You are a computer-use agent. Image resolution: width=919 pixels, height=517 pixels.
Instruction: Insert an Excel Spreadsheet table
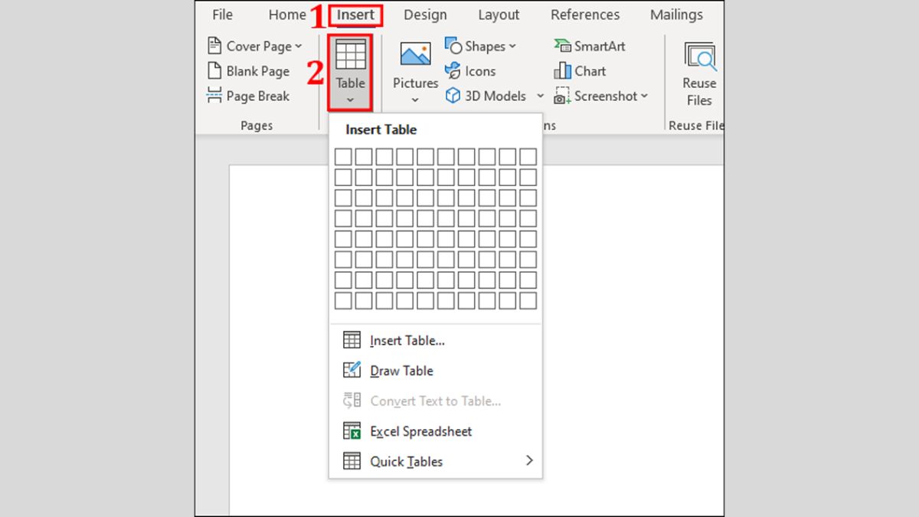click(x=420, y=431)
